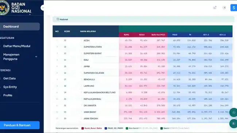Go to Dashboard in sidebar

pos(20,27)
